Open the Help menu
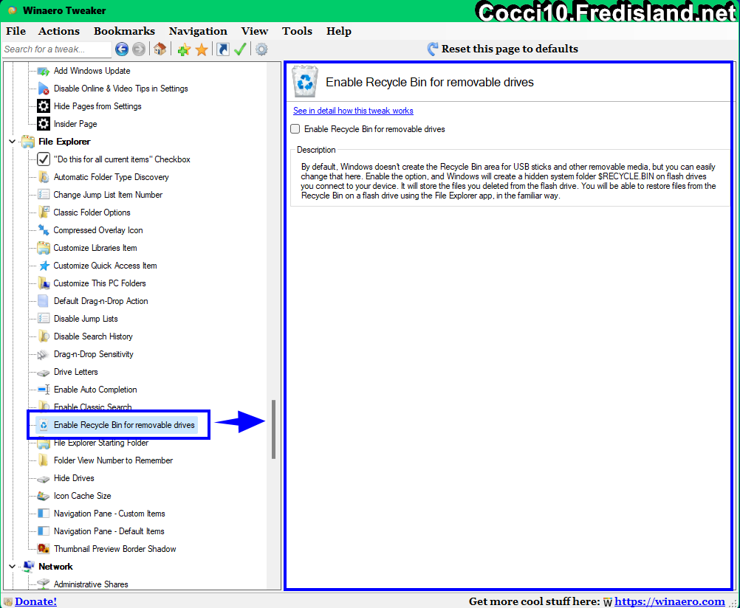Image resolution: width=740 pixels, height=608 pixels. (x=339, y=31)
